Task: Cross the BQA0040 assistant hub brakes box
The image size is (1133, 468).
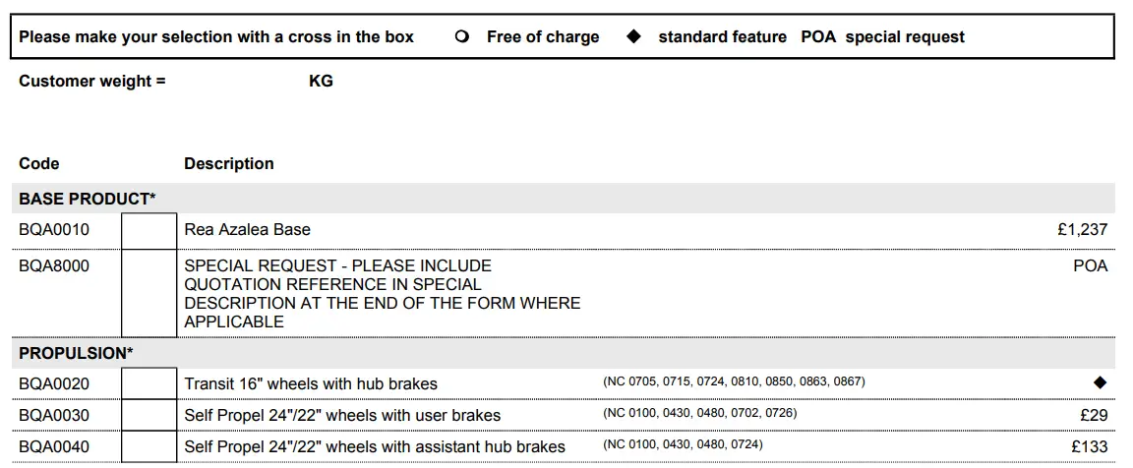Action: click(x=149, y=446)
